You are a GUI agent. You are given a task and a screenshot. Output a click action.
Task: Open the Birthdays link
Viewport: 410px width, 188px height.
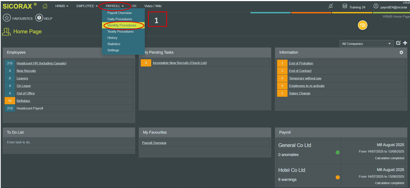point(23,100)
